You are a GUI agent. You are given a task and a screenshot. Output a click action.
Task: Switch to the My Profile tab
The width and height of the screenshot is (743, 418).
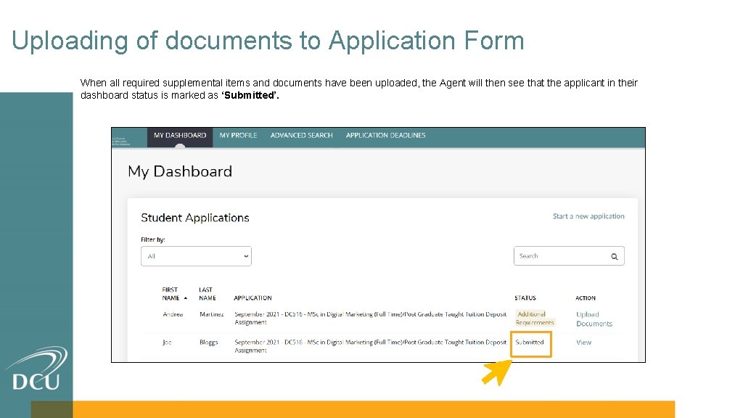click(238, 136)
